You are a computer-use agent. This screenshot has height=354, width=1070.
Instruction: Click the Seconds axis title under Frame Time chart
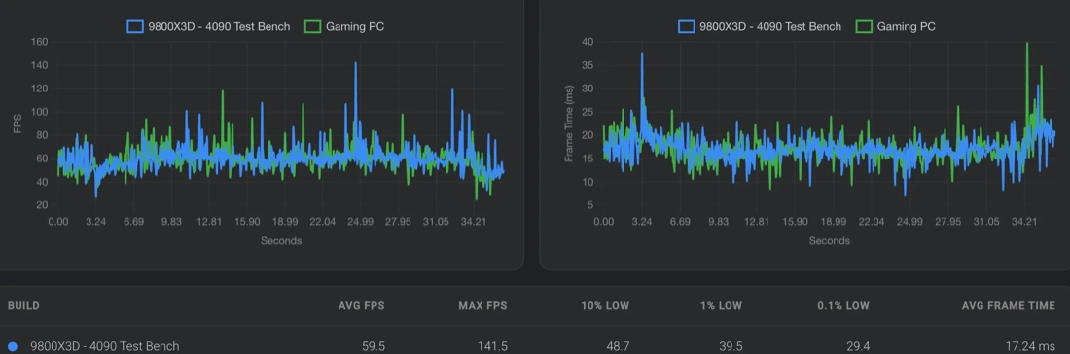tap(829, 241)
